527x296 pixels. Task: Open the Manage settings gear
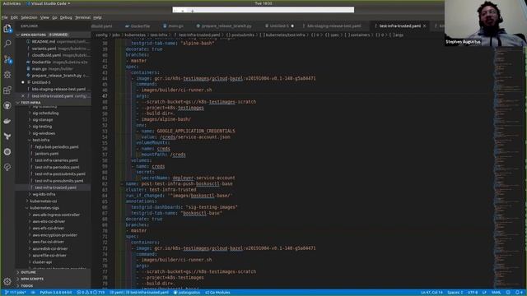click(x=7, y=281)
